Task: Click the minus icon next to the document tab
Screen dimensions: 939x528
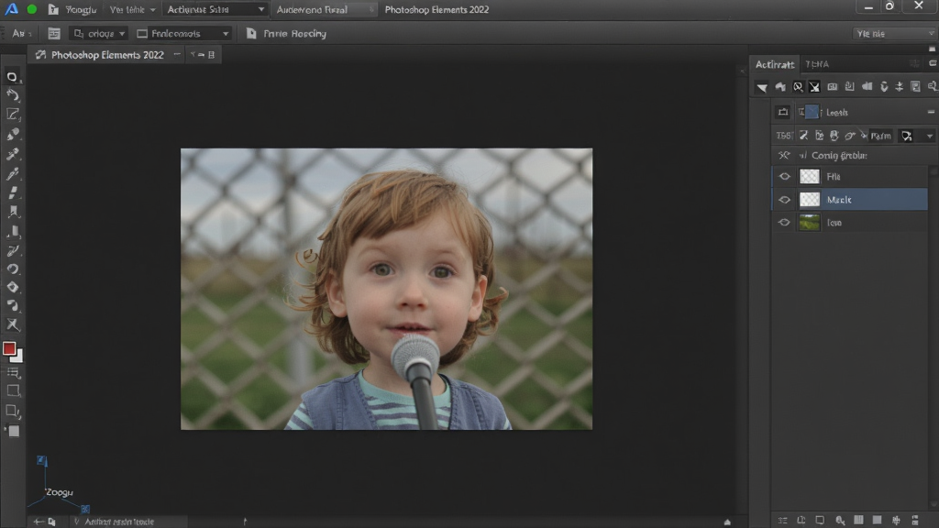Action: (177, 54)
